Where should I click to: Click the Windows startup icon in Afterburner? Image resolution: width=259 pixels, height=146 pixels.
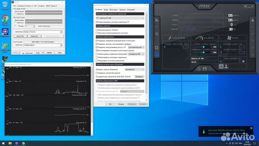245,6
